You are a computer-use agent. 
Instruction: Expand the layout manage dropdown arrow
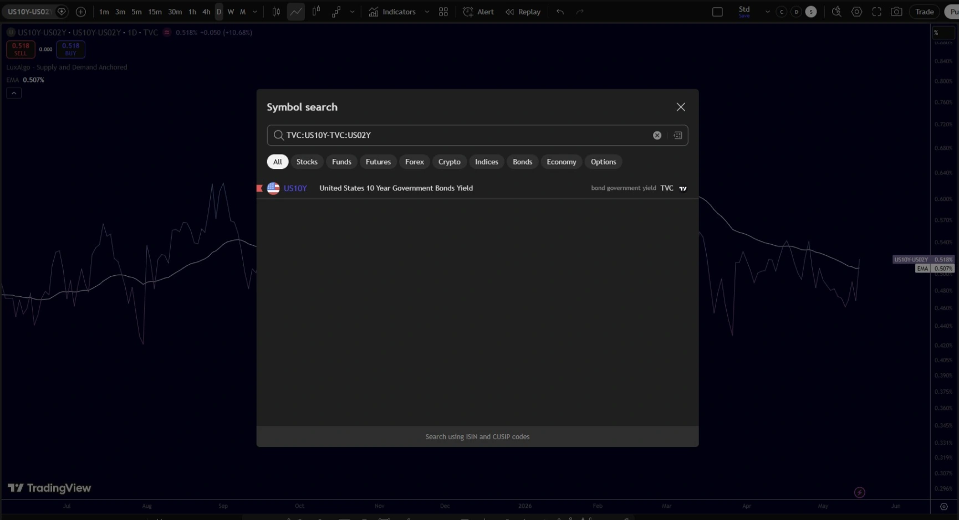tap(768, 12)
